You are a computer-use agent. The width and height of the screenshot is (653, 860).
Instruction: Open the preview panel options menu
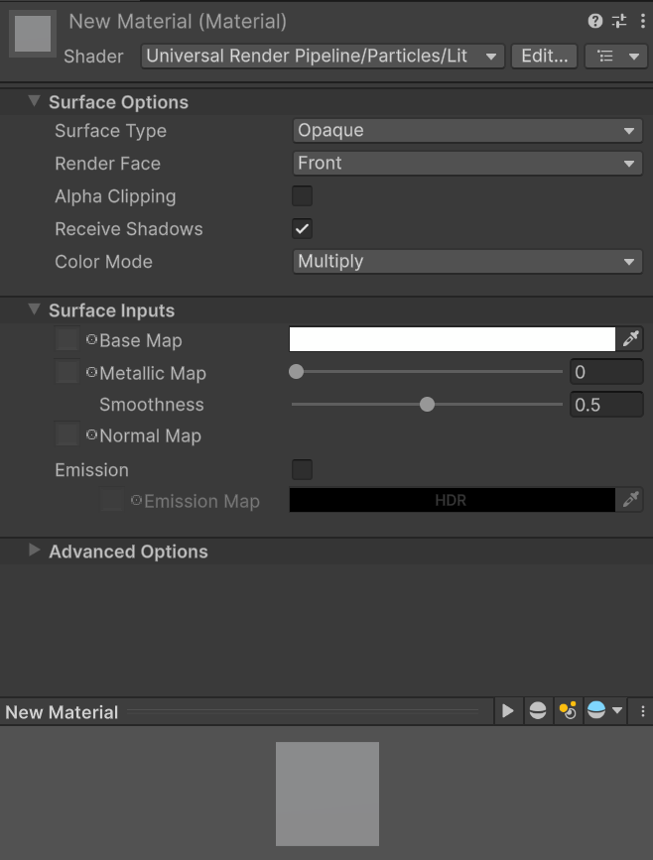tap(642, 711)
